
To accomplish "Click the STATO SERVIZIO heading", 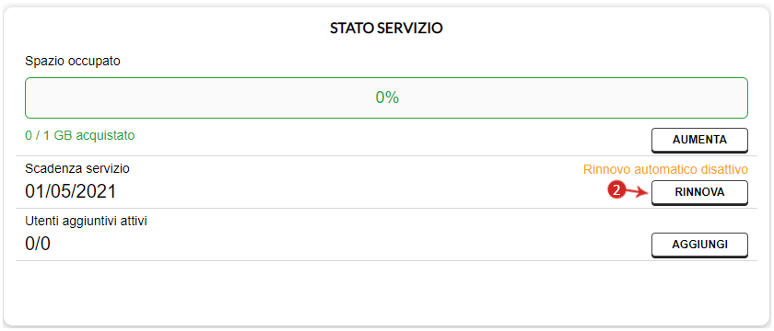I will click(386, 29).
